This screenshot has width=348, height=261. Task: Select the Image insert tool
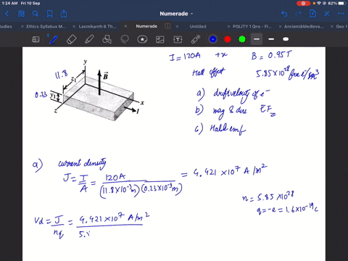tap(160, 39)
